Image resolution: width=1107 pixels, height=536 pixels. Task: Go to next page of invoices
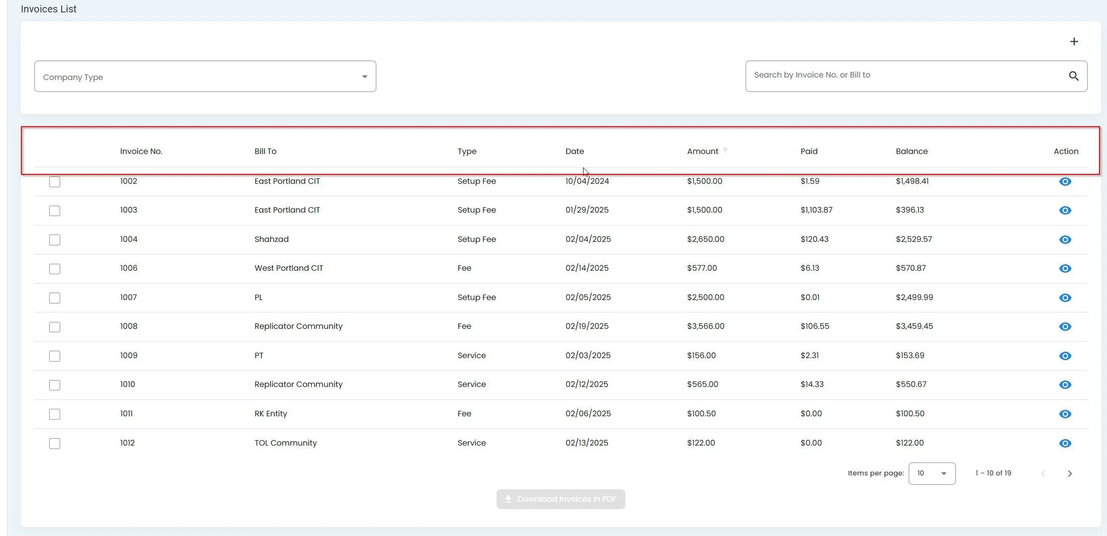1070,474
